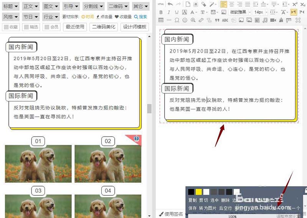This screenshot has height=218, width=307.
Task: Open the 图文 dropdown
Action: pos(51,7)
